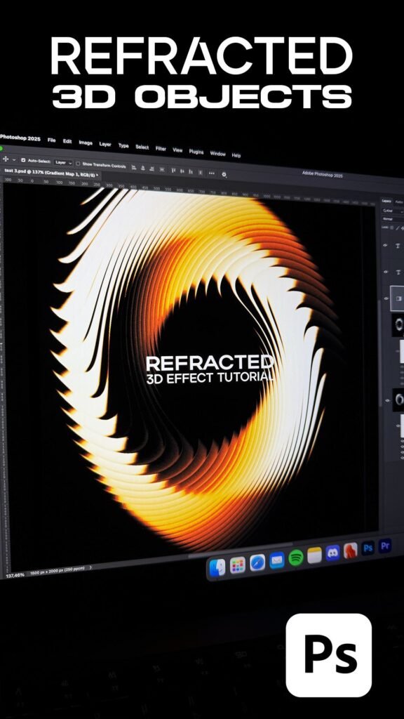This screenshot has height=719, width=404.
Task: Click the second text layer T icon
Action: [398, 272]
